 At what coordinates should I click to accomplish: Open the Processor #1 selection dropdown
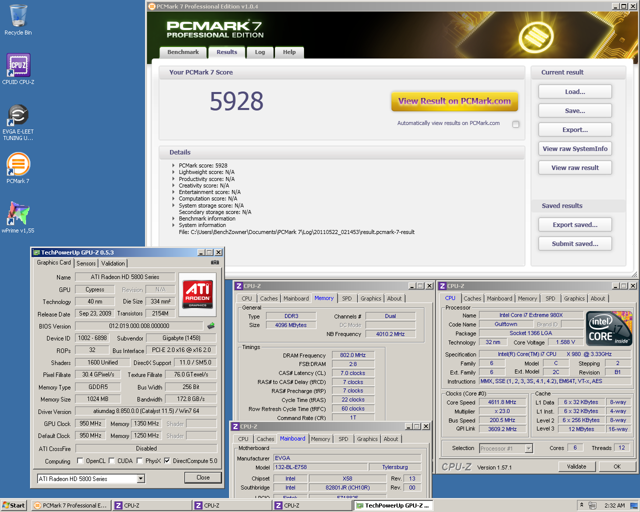point(528,448)
